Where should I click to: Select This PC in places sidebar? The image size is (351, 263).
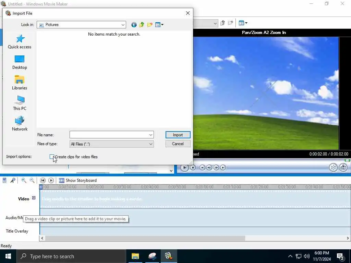[x=20, y=103]
